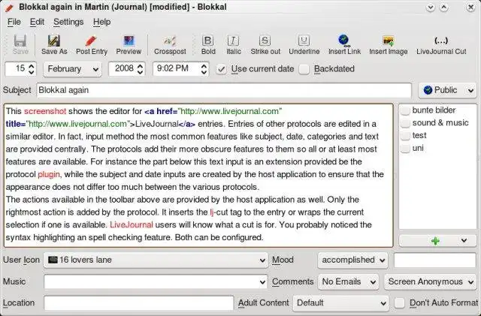
Task: Click the Save toolbar icon
Action: (20, 45)
